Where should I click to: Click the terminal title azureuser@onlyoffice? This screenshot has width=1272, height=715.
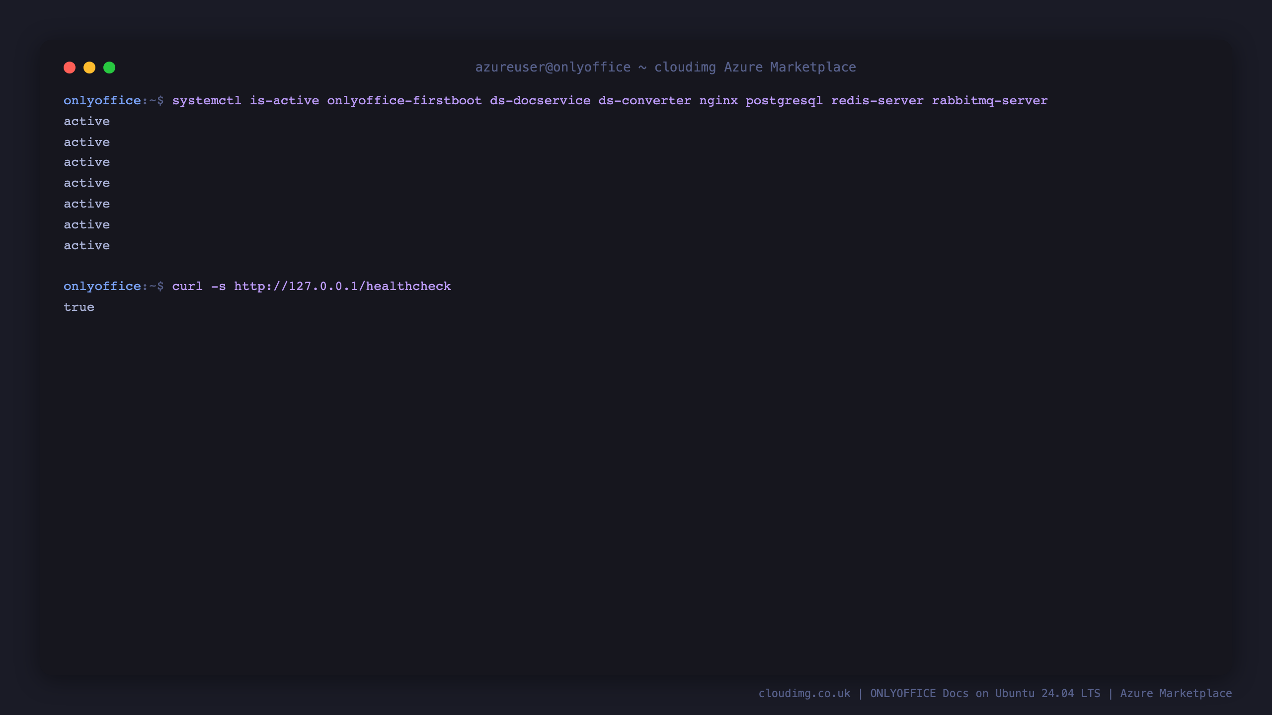click(553, 67)
